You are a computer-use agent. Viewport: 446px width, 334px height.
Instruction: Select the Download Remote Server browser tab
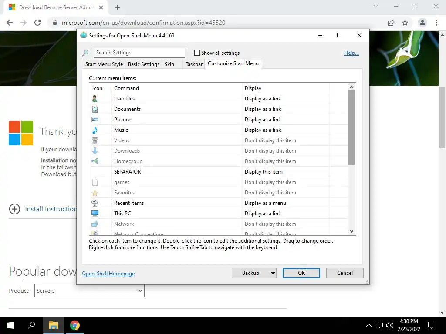[56, 7]
